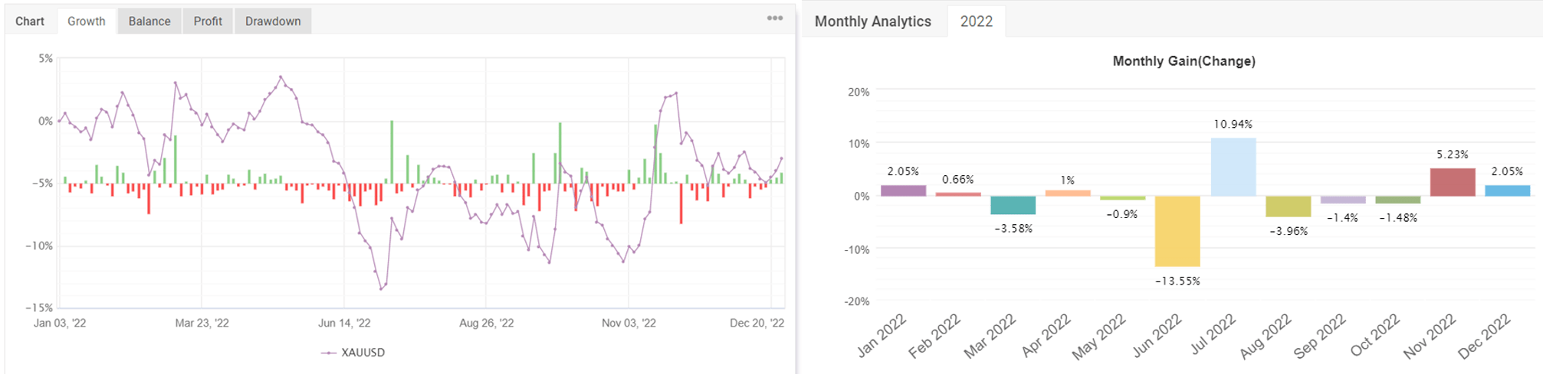This screenshot has width=1543, height=374.
Task: Toggle the XAUUSD legend series
Action: (x=353, y=353)
